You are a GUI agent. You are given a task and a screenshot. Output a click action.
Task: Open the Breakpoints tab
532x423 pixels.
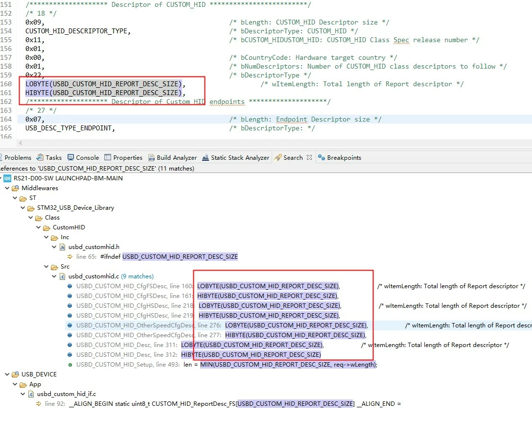point(340,158)
